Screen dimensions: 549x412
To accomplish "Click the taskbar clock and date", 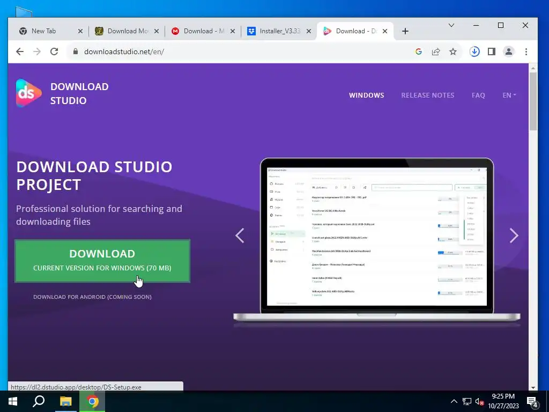I will pyautogui.click(x=503, y=401).
